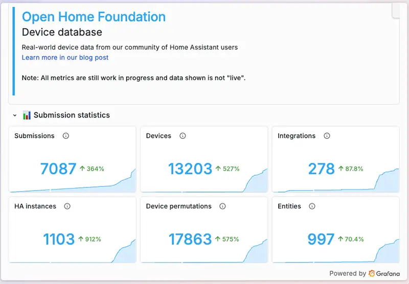Click the Real-world device data description text
This screenshot has height=284, width=409.
coord(130,48)
